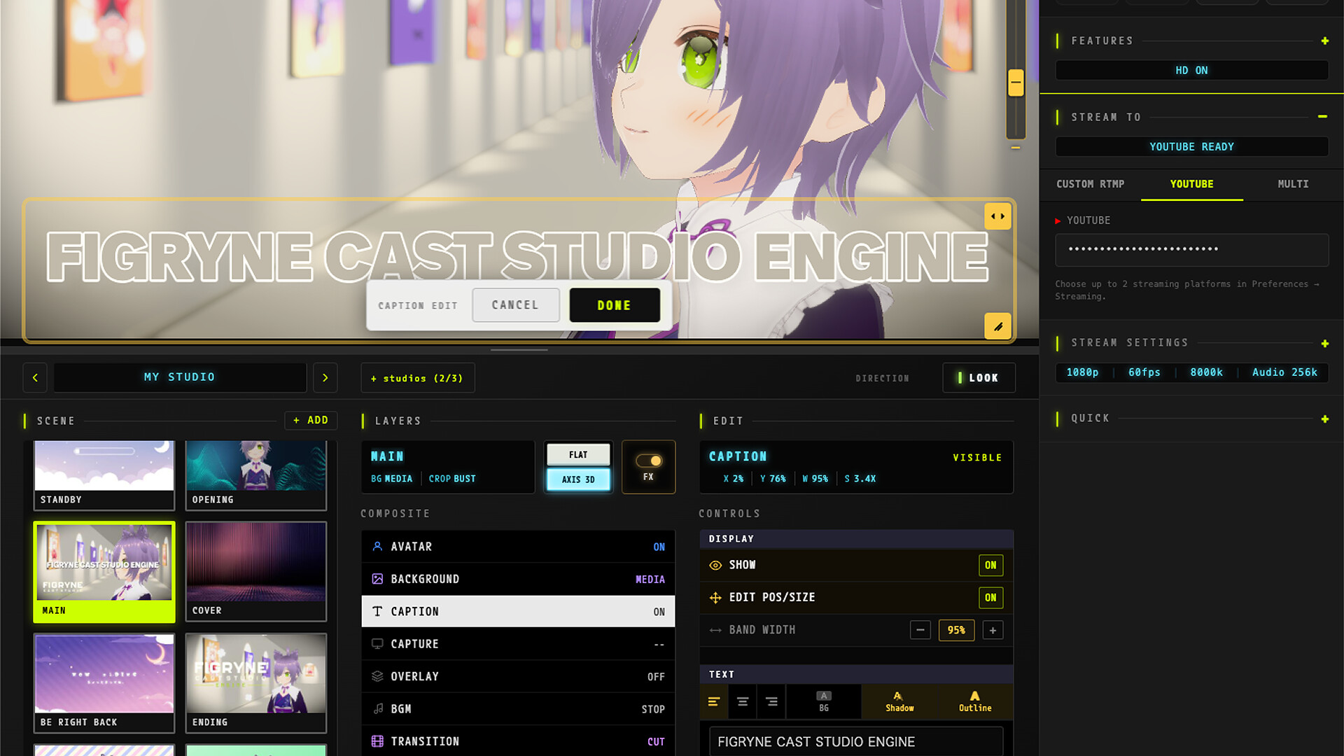Expand the Features section
This screenshot has width=1344, height=756.
coord(1324,41)
